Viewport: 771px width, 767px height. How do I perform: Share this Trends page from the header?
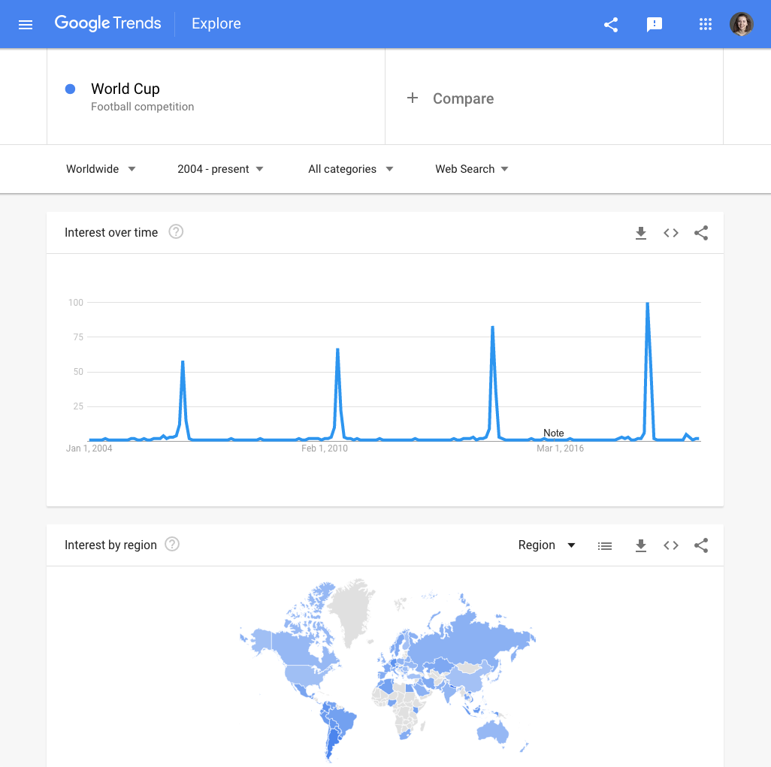pos(611,24)
